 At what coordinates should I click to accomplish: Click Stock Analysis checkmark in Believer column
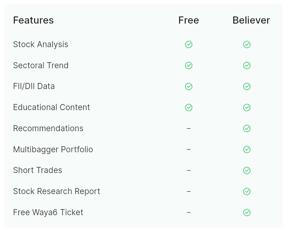pyautogui.click(x=246, y=44)
